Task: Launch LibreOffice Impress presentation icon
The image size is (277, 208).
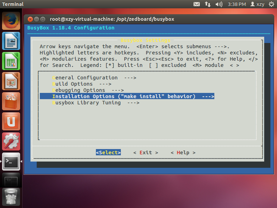Action: tap(11, 81)
